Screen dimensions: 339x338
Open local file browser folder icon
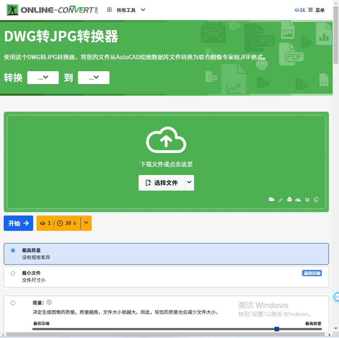pyautogui.click(x=272, y=200)
